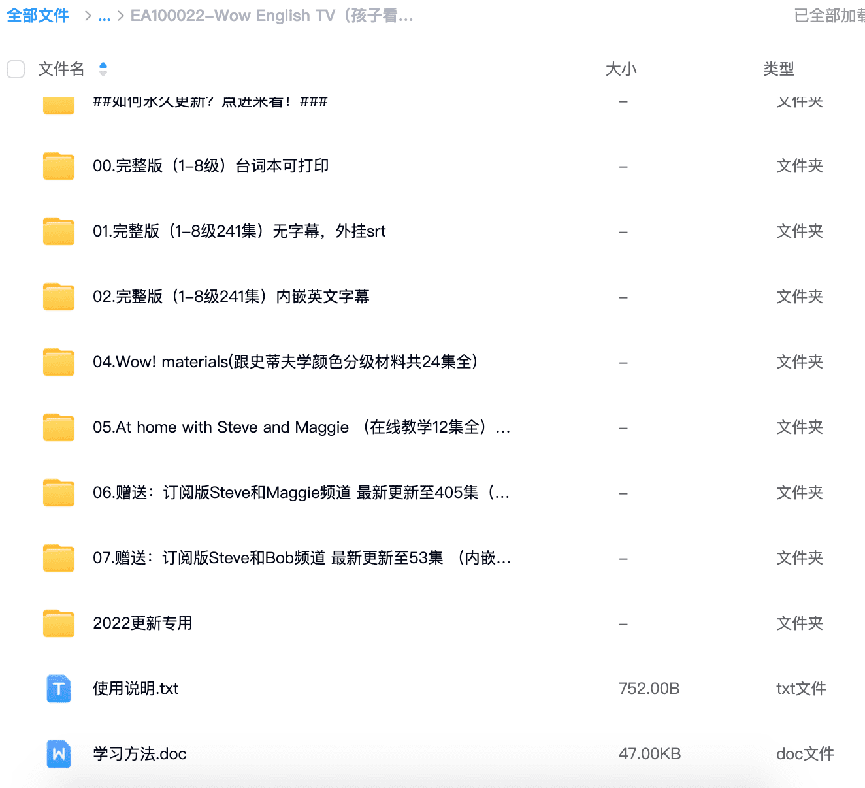The image size is (865, 788).
Task: Toggle the select-all checkbox in header row
Action: [x=15, y=69]
